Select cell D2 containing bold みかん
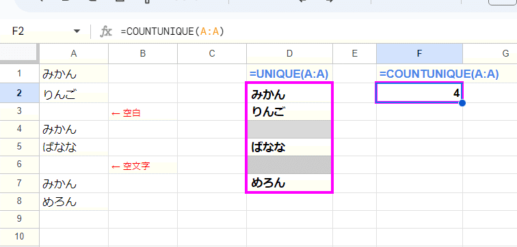The width and height of the screenshot is (517, 247). [289, 93]
